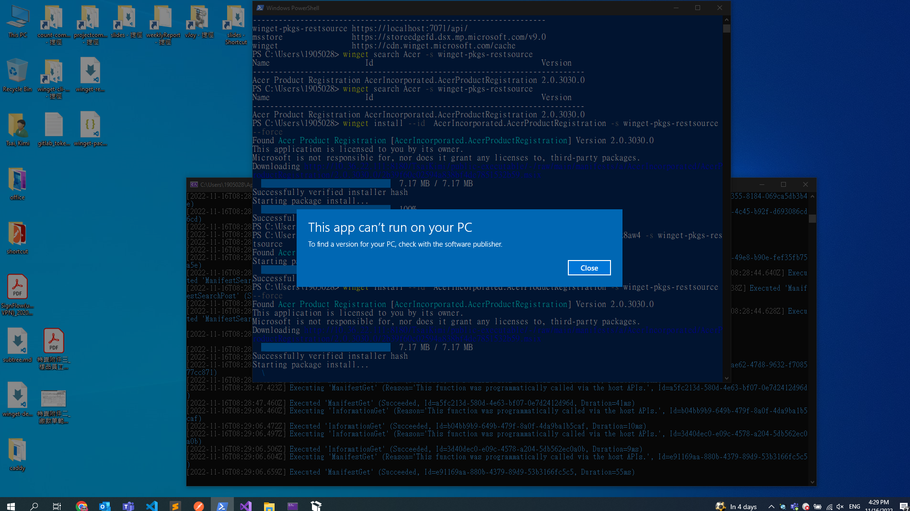This screenshot has height=511, width=910.
Task: Open the Recycle Bin
Action: (x=17, y=75)
